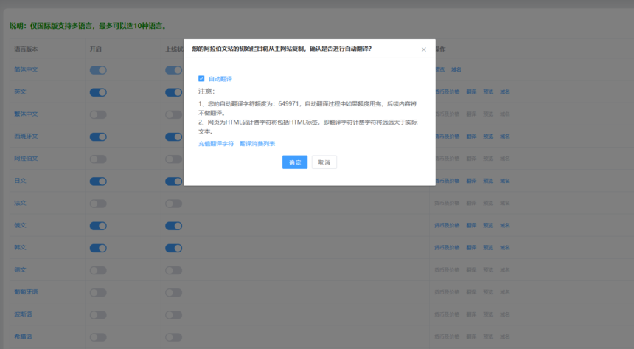
Task: Click the 预览 link in the 俄文 row
Action: pyautogui.click(x=488, y=226)
